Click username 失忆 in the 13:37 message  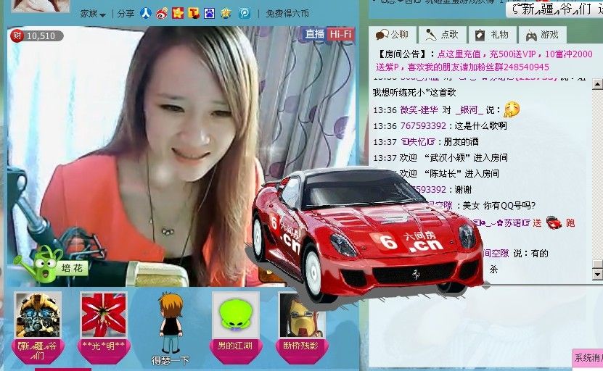click(x=418, y=142)
